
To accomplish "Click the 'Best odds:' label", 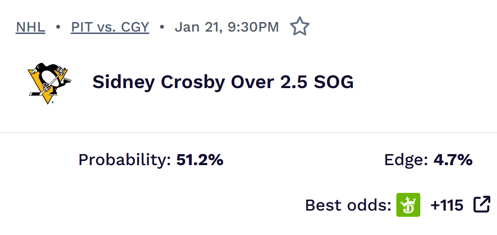I will (x=348, y=205).
